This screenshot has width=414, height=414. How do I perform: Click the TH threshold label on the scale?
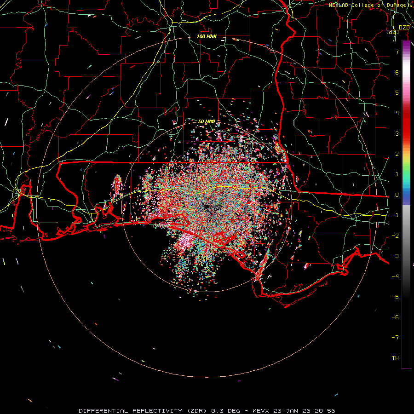click(x=395, y=358)
